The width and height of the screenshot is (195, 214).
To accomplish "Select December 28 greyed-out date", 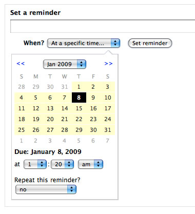I will [22, 87].
